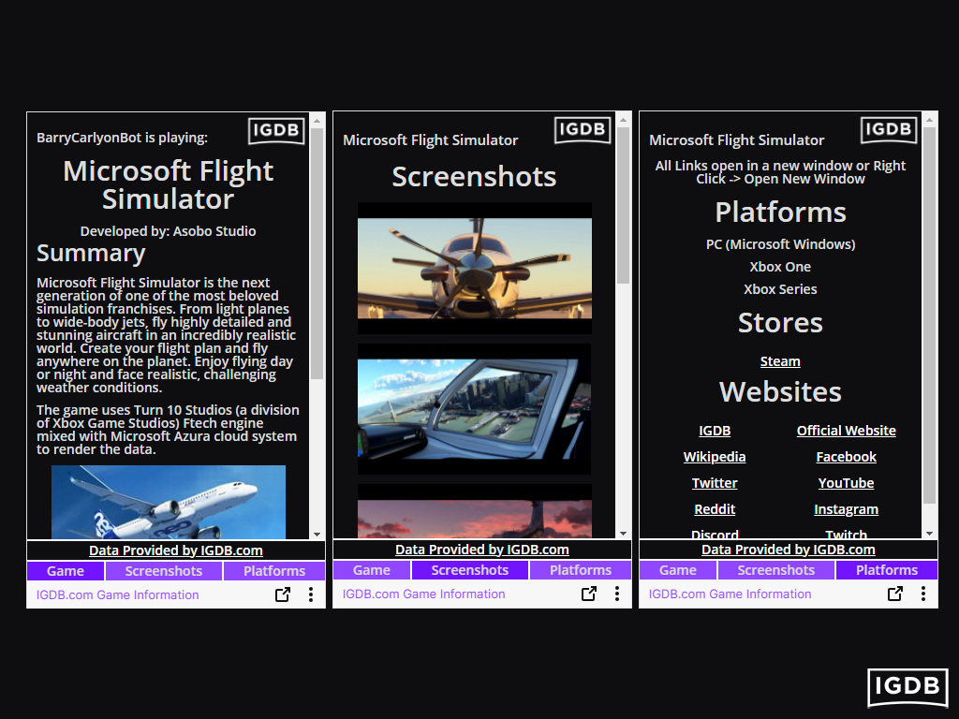Click the large IGDB logo at the screen corner

point(907,687)
